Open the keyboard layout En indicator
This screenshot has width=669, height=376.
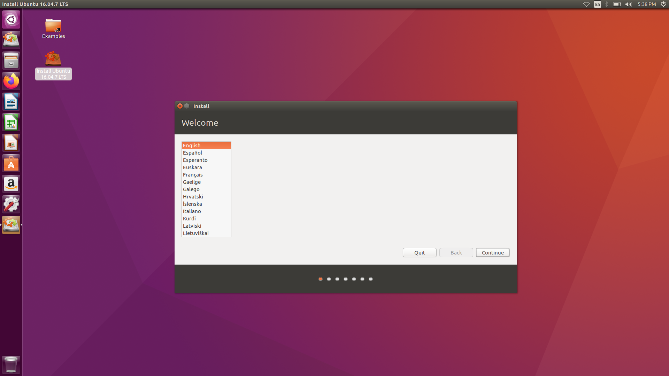pyautogui.click(x=597, y=4)
